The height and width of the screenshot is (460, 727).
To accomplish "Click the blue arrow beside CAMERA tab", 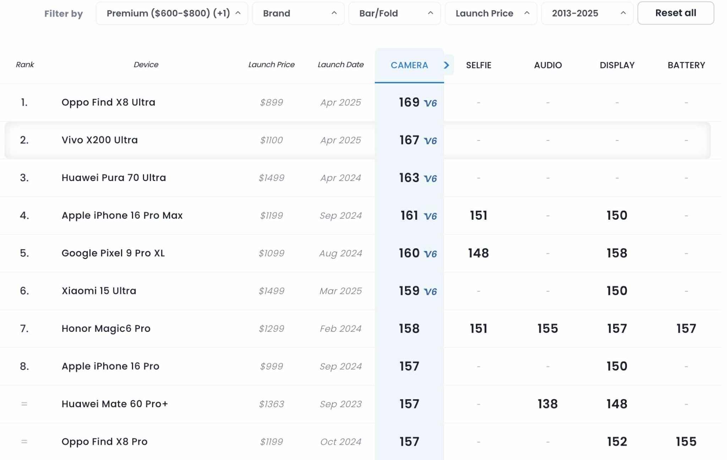I will pos(447,65).
